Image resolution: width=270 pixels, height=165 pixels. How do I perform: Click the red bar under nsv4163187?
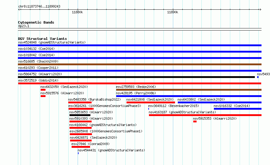point(205,115)
